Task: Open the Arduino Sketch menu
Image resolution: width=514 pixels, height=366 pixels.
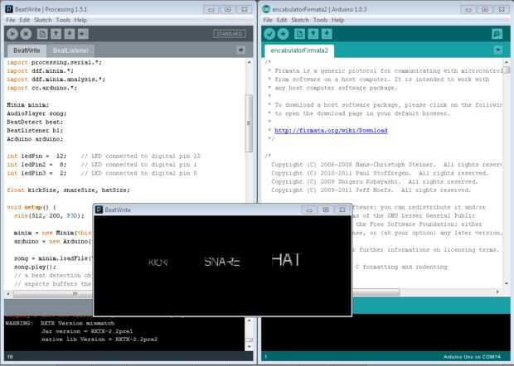Action: 300,20
